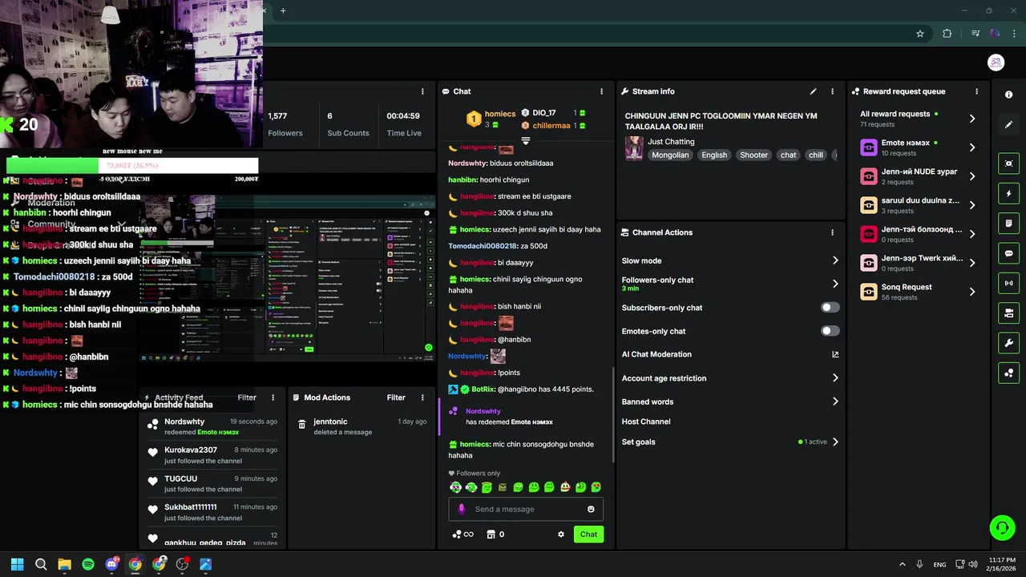Select the Shooter stream tag
The height and width of the screenshot is (577, 1026).
coord(753,155)
